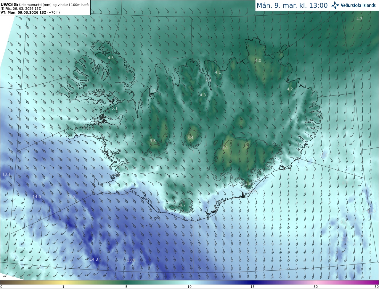Click the 5.1 value on the map
The width and height of the screenshot is (379, 289).
point(115,108)
